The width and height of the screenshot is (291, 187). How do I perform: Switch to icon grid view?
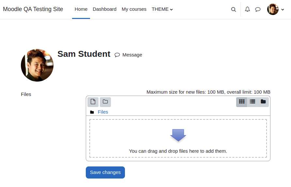coord(242,102)
